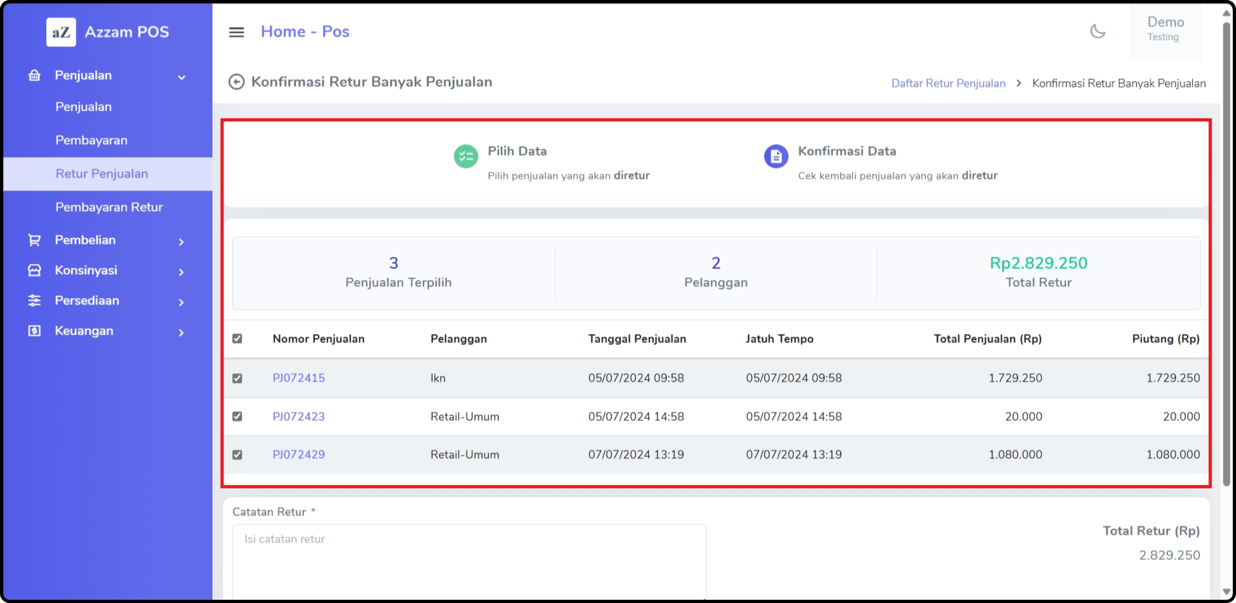Viewport: 1236px width, 603px height.
Task: Select the Pembayaran submenu item
Action: [x=91, y=141]
